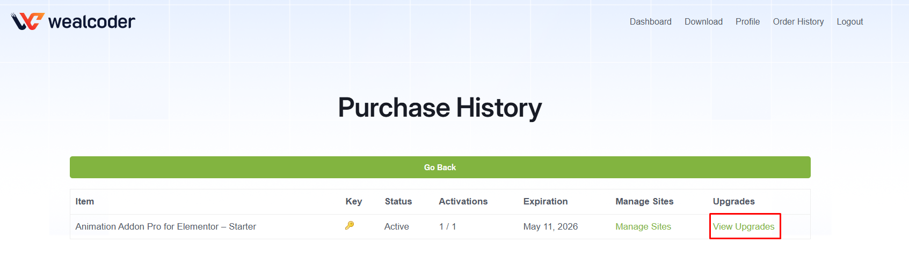
Task: Click the Purchase History heading
Action: tap(440, 108)
